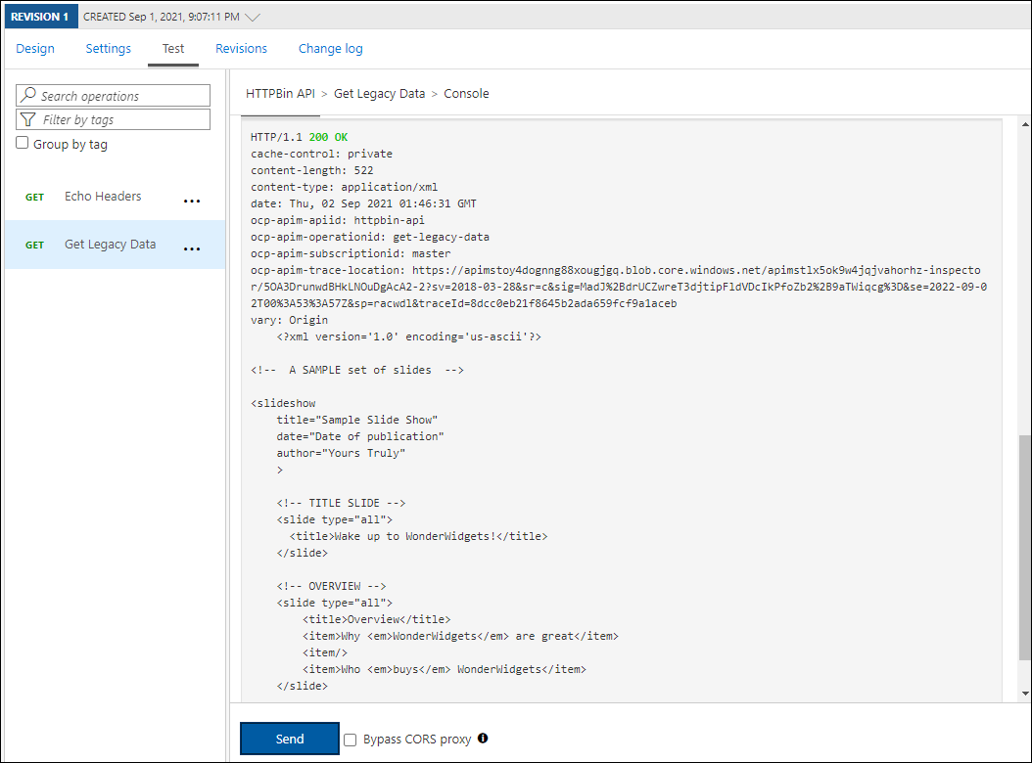The width and height of the screenshot is (1032, 763).
Task: Click the info icon beside Bypass CORS proxy
Action: click(483, 739)
